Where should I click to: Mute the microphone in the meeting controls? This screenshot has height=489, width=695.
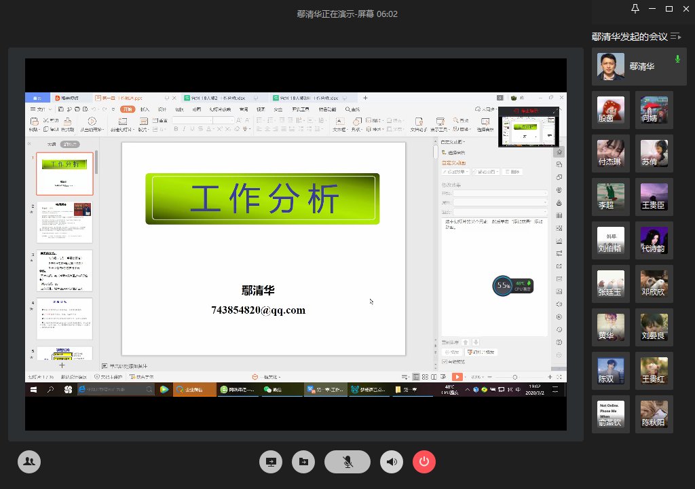(347, 461)
